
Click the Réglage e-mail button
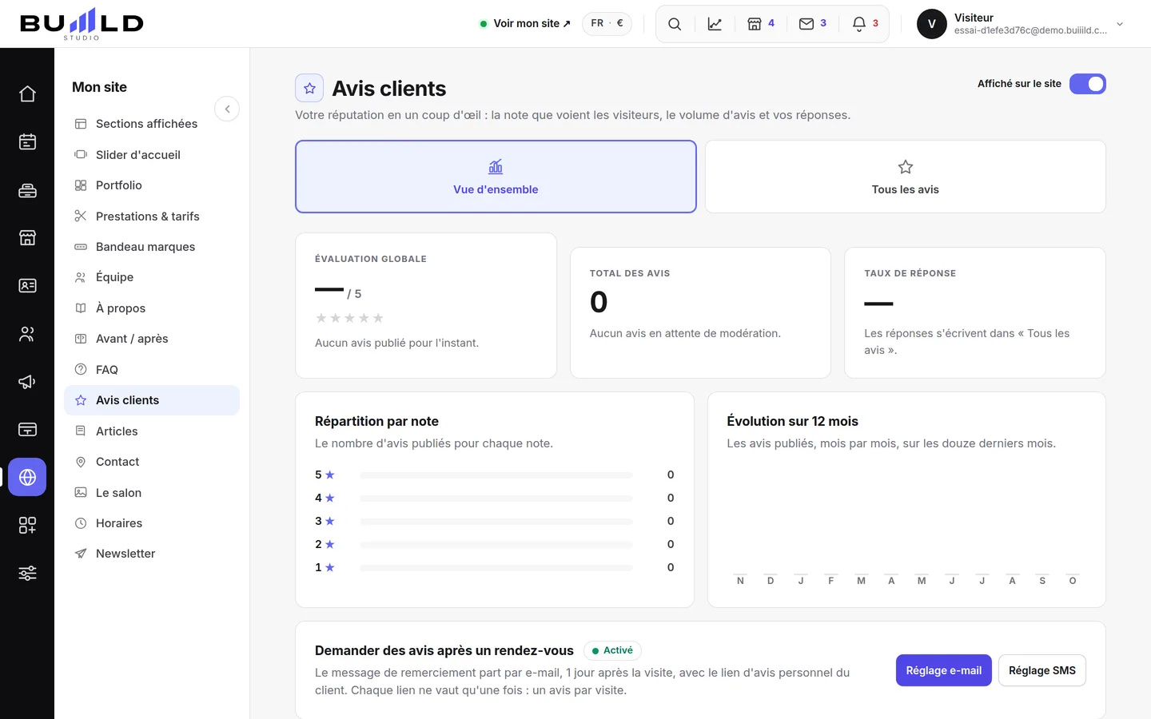[944, 670]
